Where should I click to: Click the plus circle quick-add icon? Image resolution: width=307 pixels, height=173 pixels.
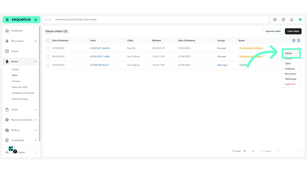coord(275,20)
